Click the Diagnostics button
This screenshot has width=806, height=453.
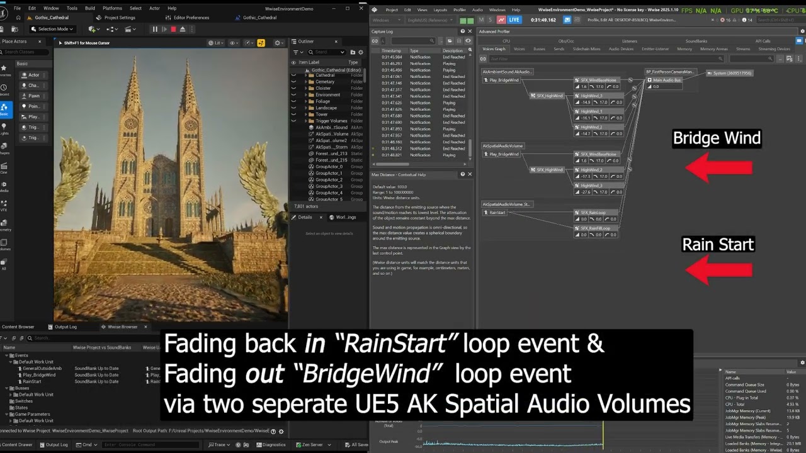tap(271, 445)
